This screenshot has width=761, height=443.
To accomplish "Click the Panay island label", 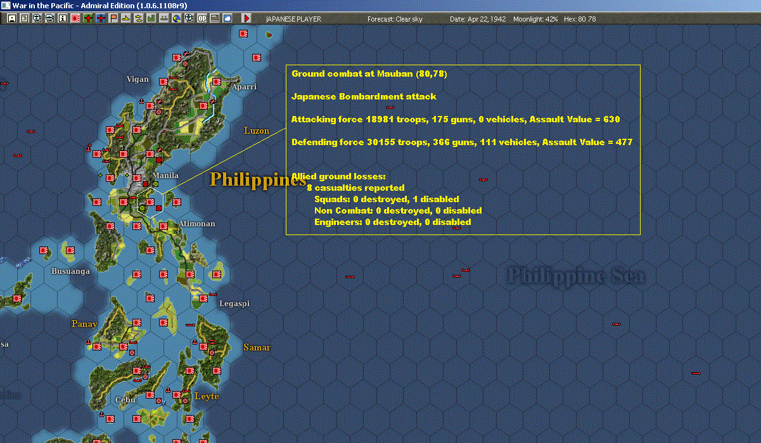I will pos(84,324).
